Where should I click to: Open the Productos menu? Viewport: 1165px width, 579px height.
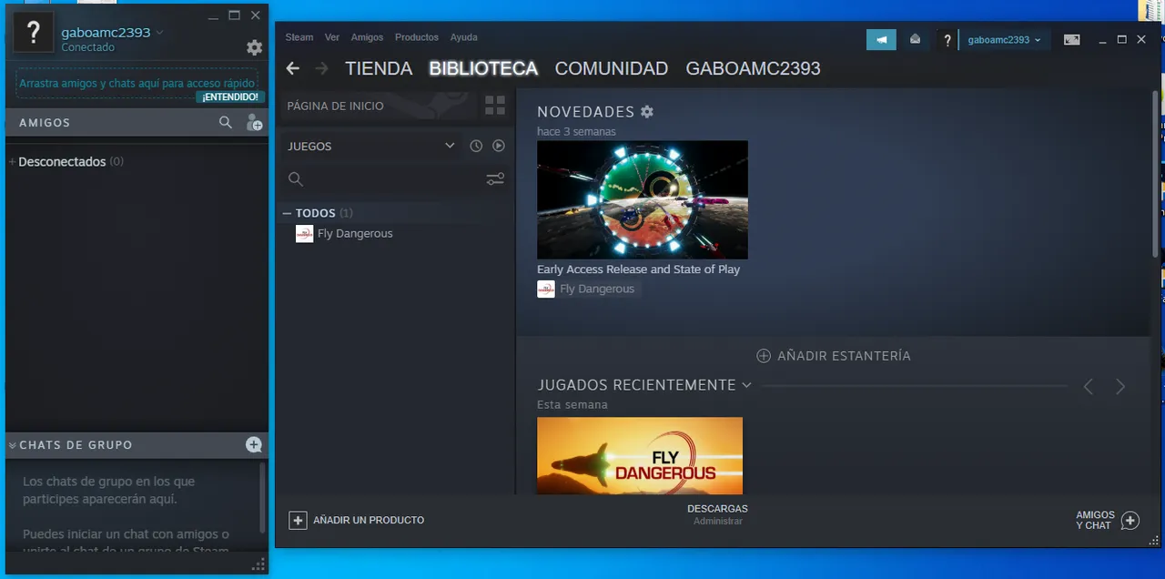(417, 37)
